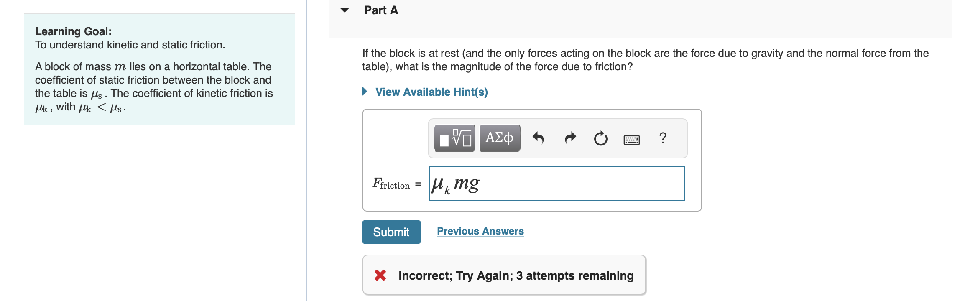Click the Incorrect; Try Again message box

504,275
